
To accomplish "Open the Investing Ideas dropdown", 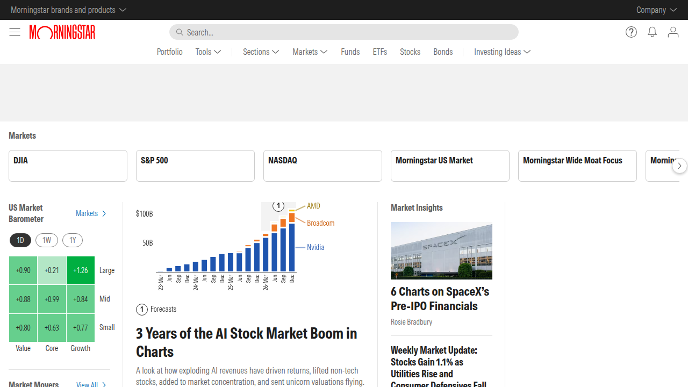I will 503,52.
